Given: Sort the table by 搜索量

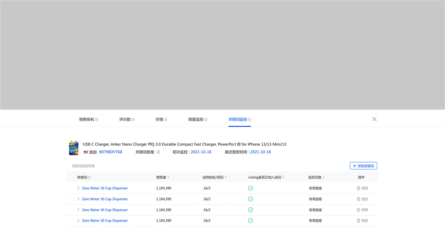Looking at the screenshot, I should (x=169, y=177).
